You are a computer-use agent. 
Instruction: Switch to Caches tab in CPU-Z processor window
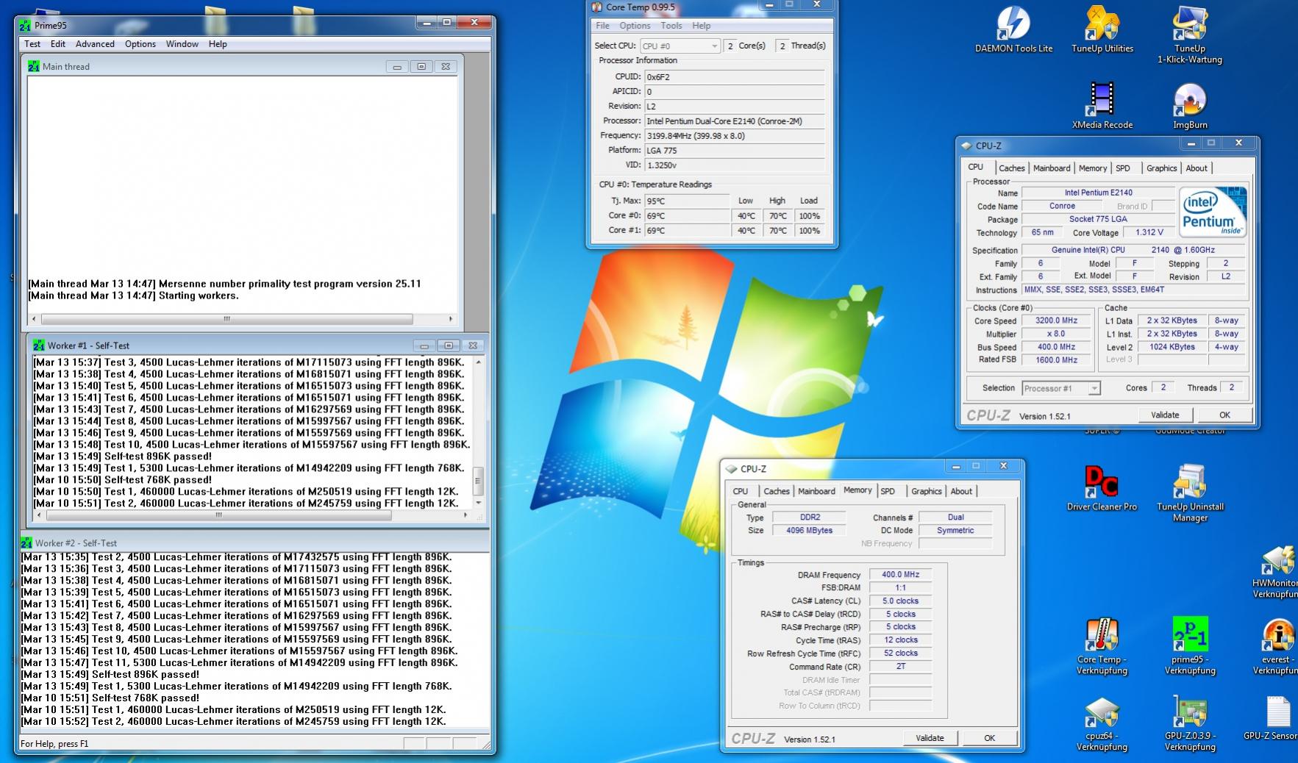click(1011, 168)
